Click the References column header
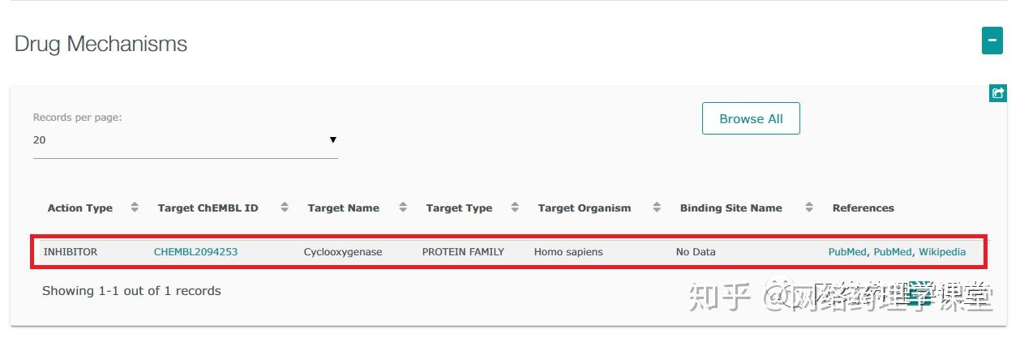Image resolution: width=1020 pixels, height=338 pixels. tap(863, 208)
